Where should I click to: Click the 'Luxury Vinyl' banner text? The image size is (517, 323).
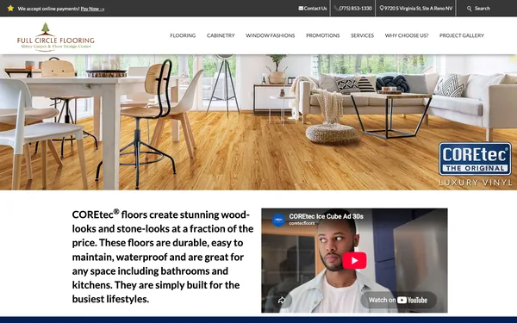point(475,183)
